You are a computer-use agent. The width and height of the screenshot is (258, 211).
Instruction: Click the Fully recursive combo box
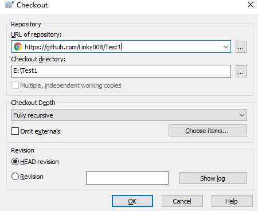[129, 115]
